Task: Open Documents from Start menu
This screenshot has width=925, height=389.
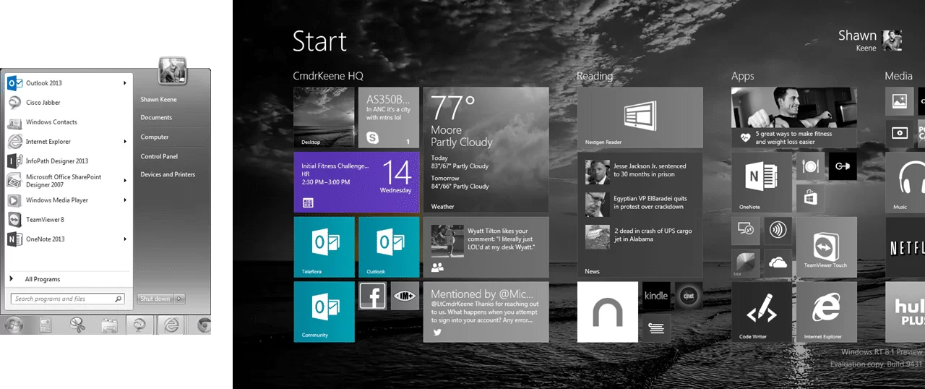Action: [x=156, y=117]
